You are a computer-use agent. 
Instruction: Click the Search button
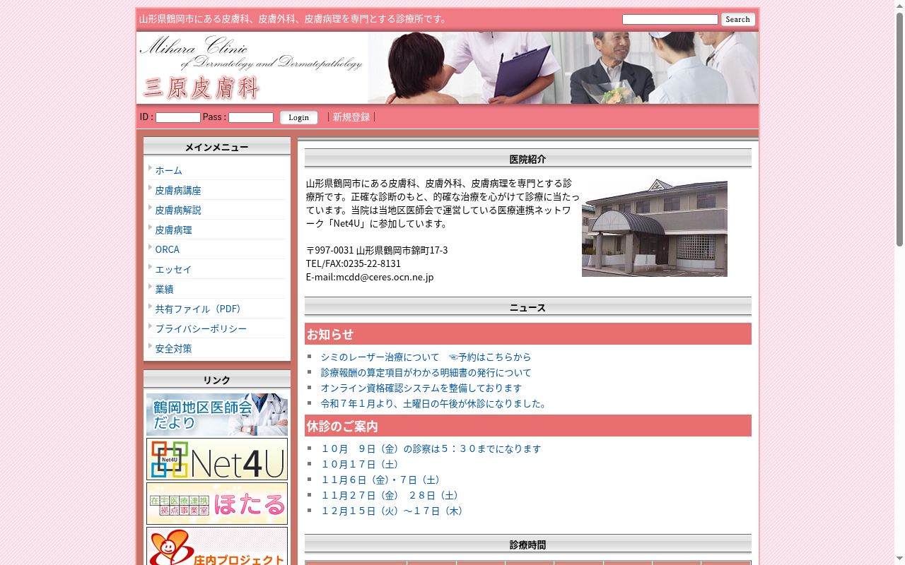(738, 20)
